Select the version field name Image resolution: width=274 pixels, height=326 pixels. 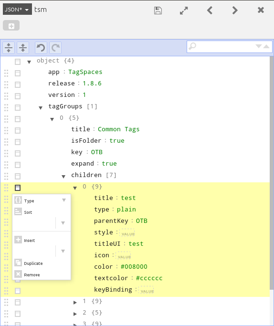[x=62, y=95]
